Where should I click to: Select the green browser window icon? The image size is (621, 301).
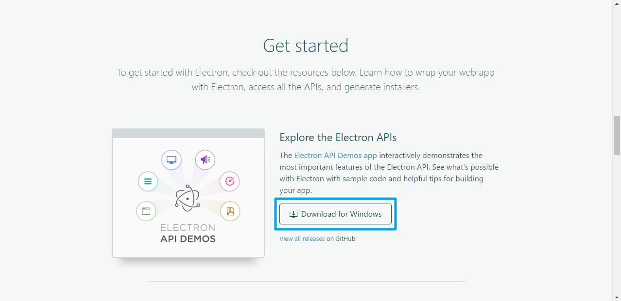click(x=146, y=211)
